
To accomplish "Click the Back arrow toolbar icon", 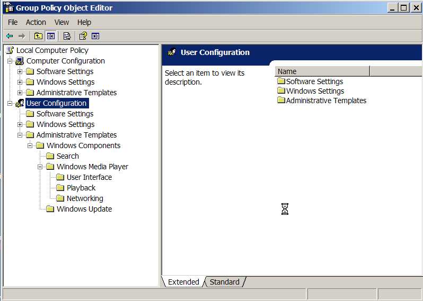I will 10,36.
